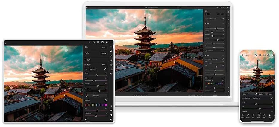Select the magenta color circle in Color Mix

(106, 105)
